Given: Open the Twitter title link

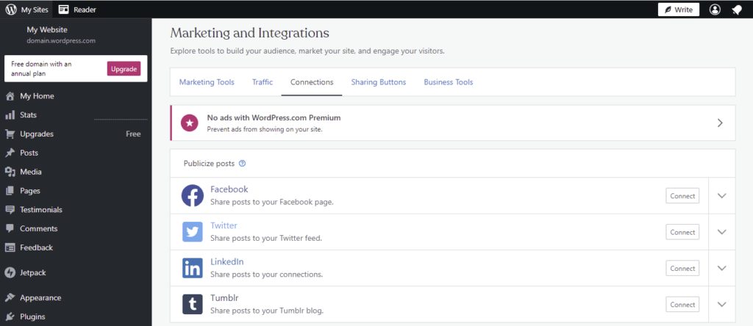Looking at the screenshot, I should [x=224, y=225].
